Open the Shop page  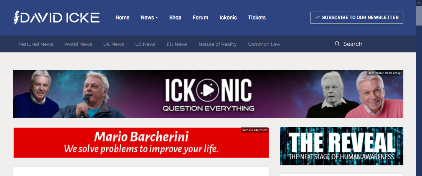175,18
